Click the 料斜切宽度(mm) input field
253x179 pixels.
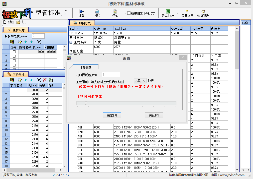click(x=38, y=36)
